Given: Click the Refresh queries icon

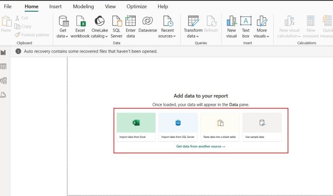Looking at the screenshot, I should [x=211, y=21].
